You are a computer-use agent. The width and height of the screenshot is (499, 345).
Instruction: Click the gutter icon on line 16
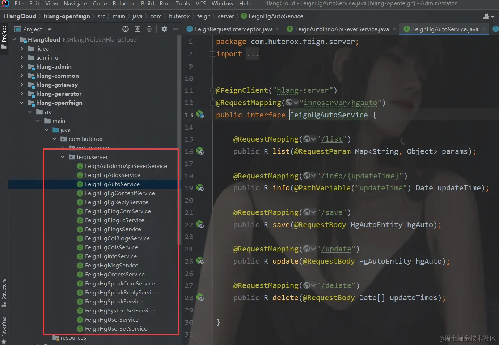tap(200, 151)
